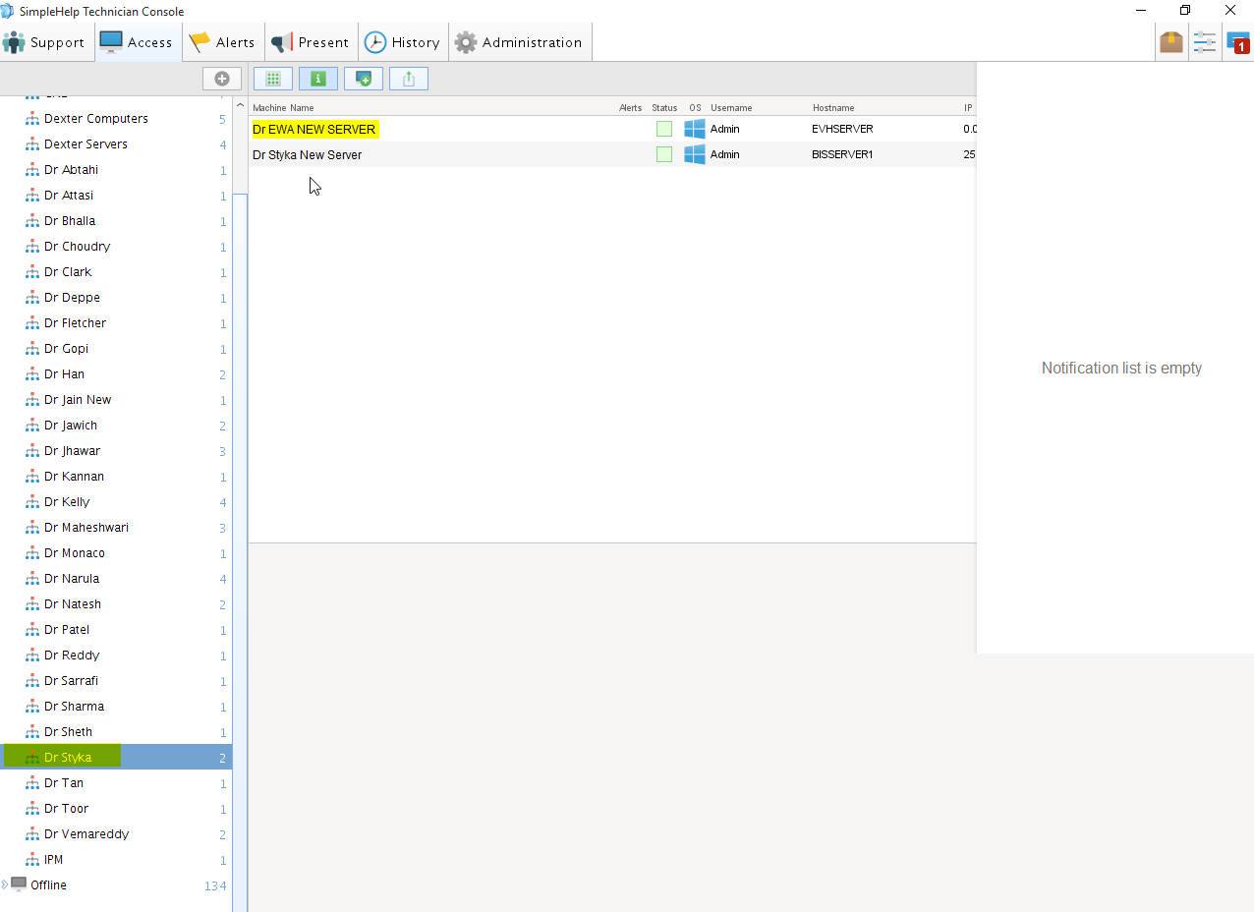Click green status box of Dr Styka New Server

coord(664,154)
